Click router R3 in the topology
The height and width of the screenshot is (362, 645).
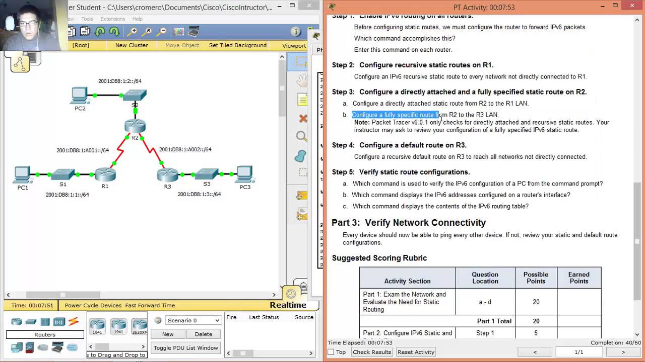click(x=167, y=174)
